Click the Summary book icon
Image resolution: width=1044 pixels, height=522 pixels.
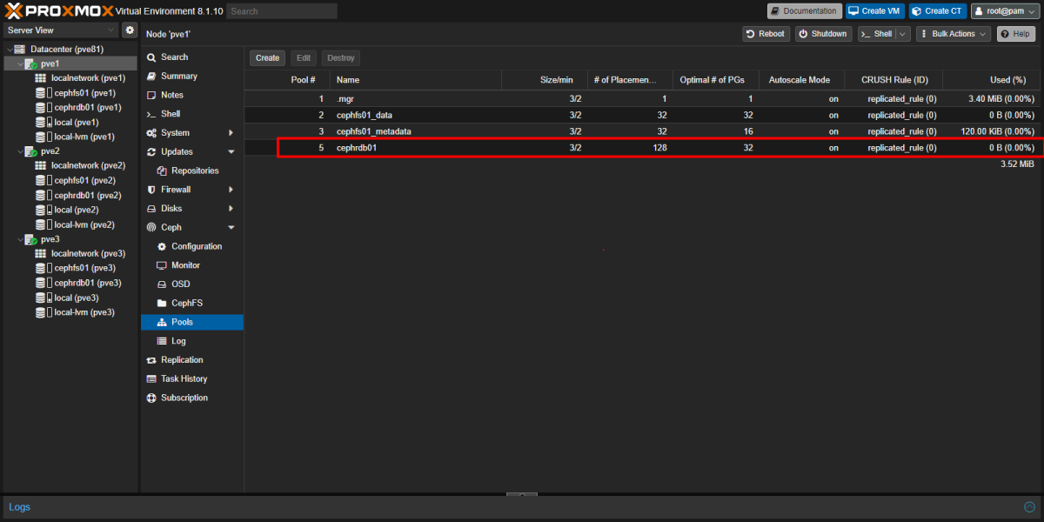coord(151,76)
